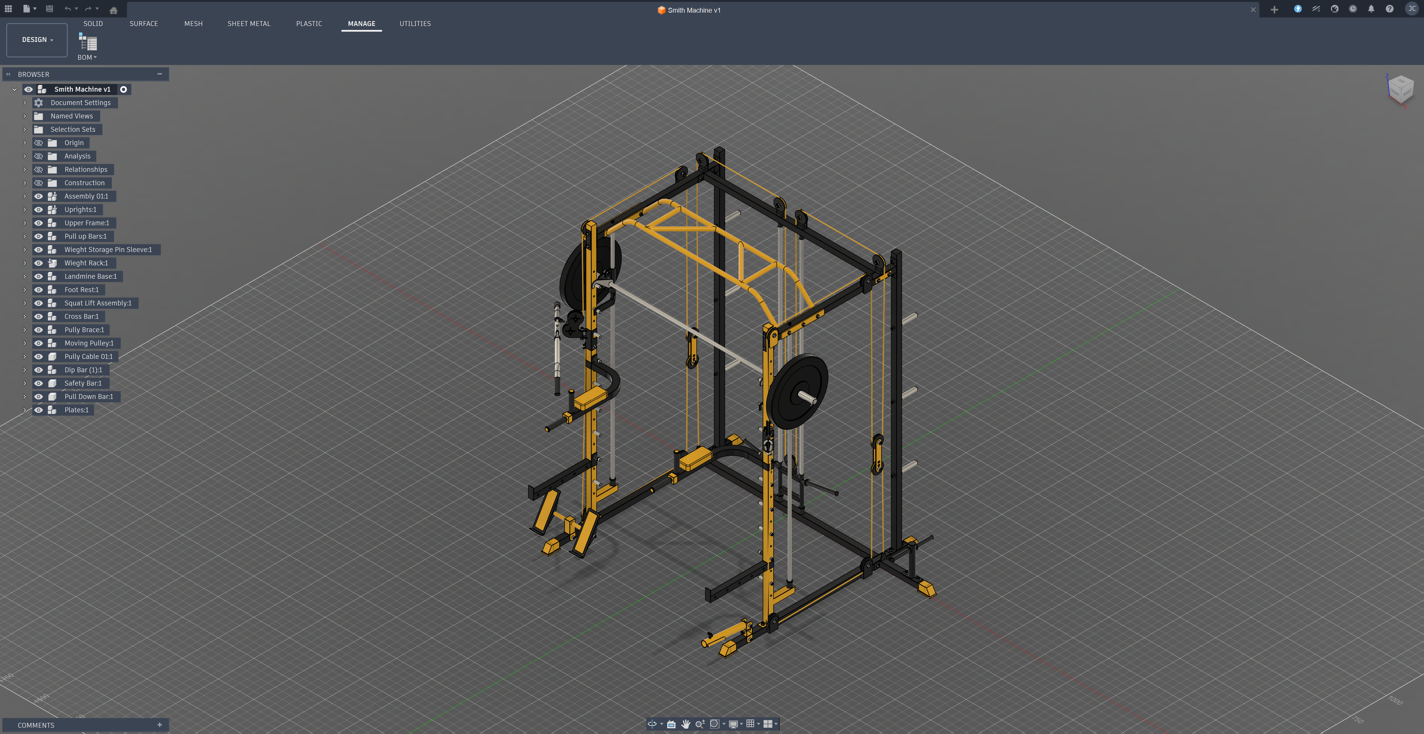
Task: Open the Orbit tool dropdown arrow
Action: [x=662, y=724]
